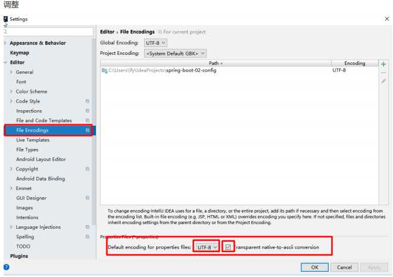
Task: Select Plugins in settings tree
Action: pyautogui.click(x=19, y=256)
